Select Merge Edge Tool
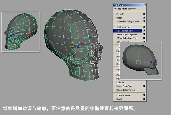Image resolution: width=171 pixels, height=115 pixels. click(124, 86)
